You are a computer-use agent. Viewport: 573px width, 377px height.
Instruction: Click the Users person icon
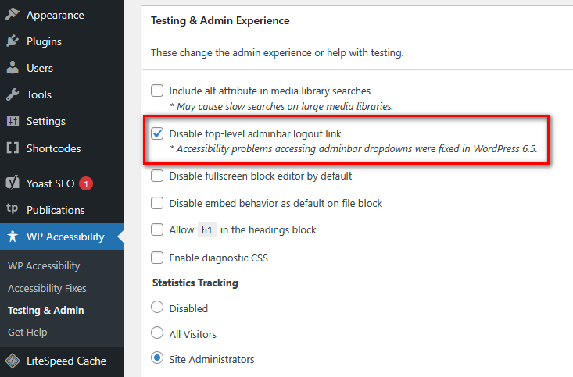pyautogui.click(x=13, y=68)
